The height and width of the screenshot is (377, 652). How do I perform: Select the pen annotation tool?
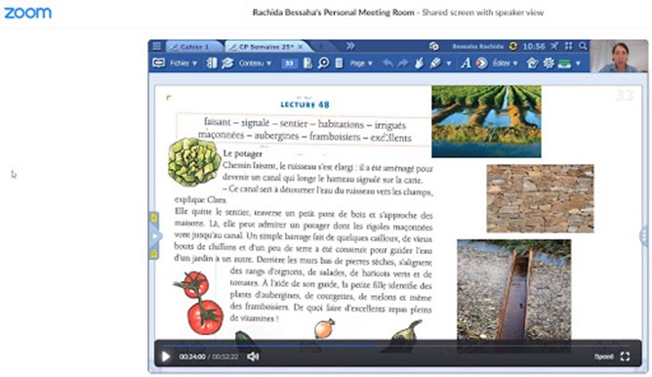click(x=435, y=63)
